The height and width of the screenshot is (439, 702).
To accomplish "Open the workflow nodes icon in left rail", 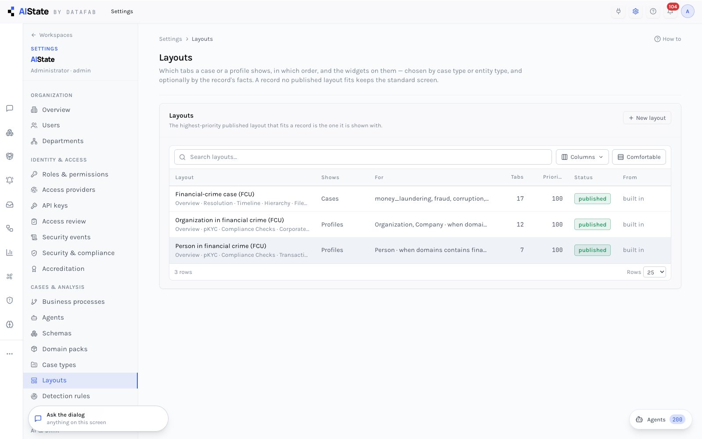I will (x=10, y=228).
